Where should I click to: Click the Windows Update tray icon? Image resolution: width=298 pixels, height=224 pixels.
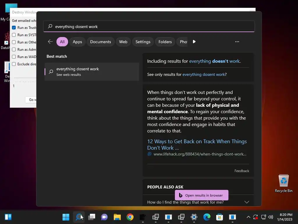click(x=256, y=217)
